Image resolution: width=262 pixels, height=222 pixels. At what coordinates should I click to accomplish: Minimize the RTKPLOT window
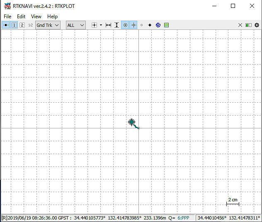214,6
